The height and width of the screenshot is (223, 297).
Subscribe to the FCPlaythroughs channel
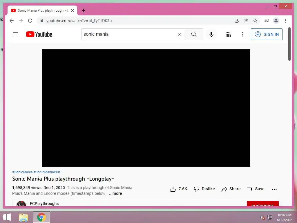tap(262, 204)
